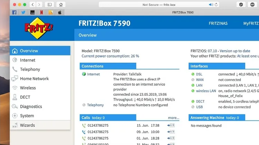This screenshot has height=145, width=259.
Task: Open the Telephony link under Connections
Action: (95, 105)
